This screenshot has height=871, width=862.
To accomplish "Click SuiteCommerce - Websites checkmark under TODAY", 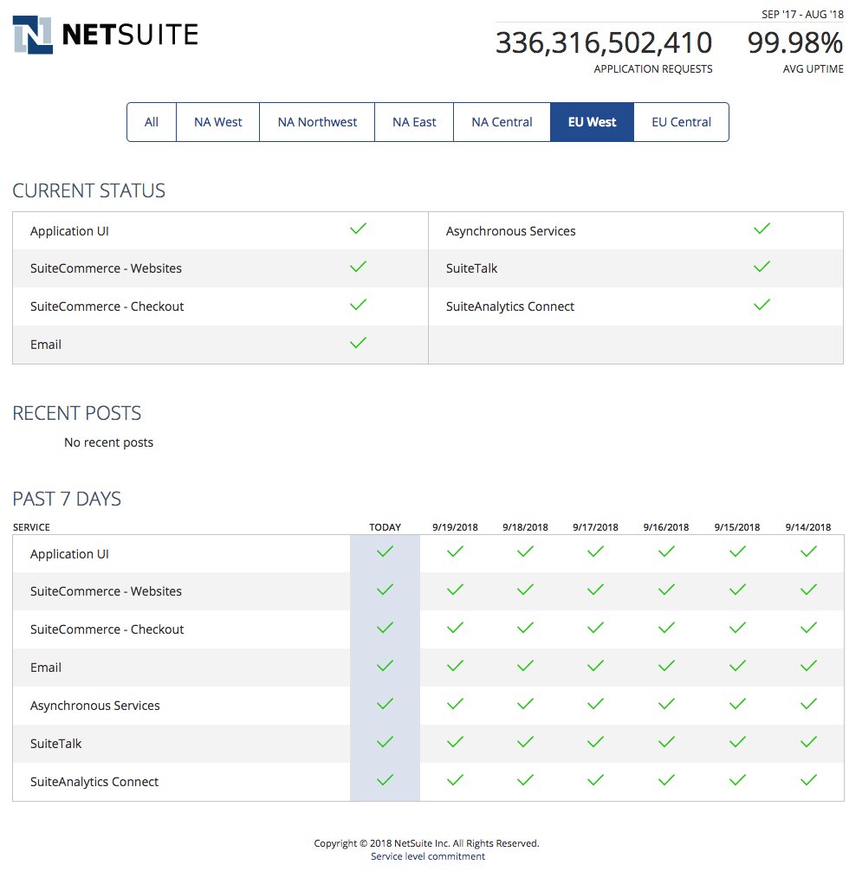I will tap(386, 590).
